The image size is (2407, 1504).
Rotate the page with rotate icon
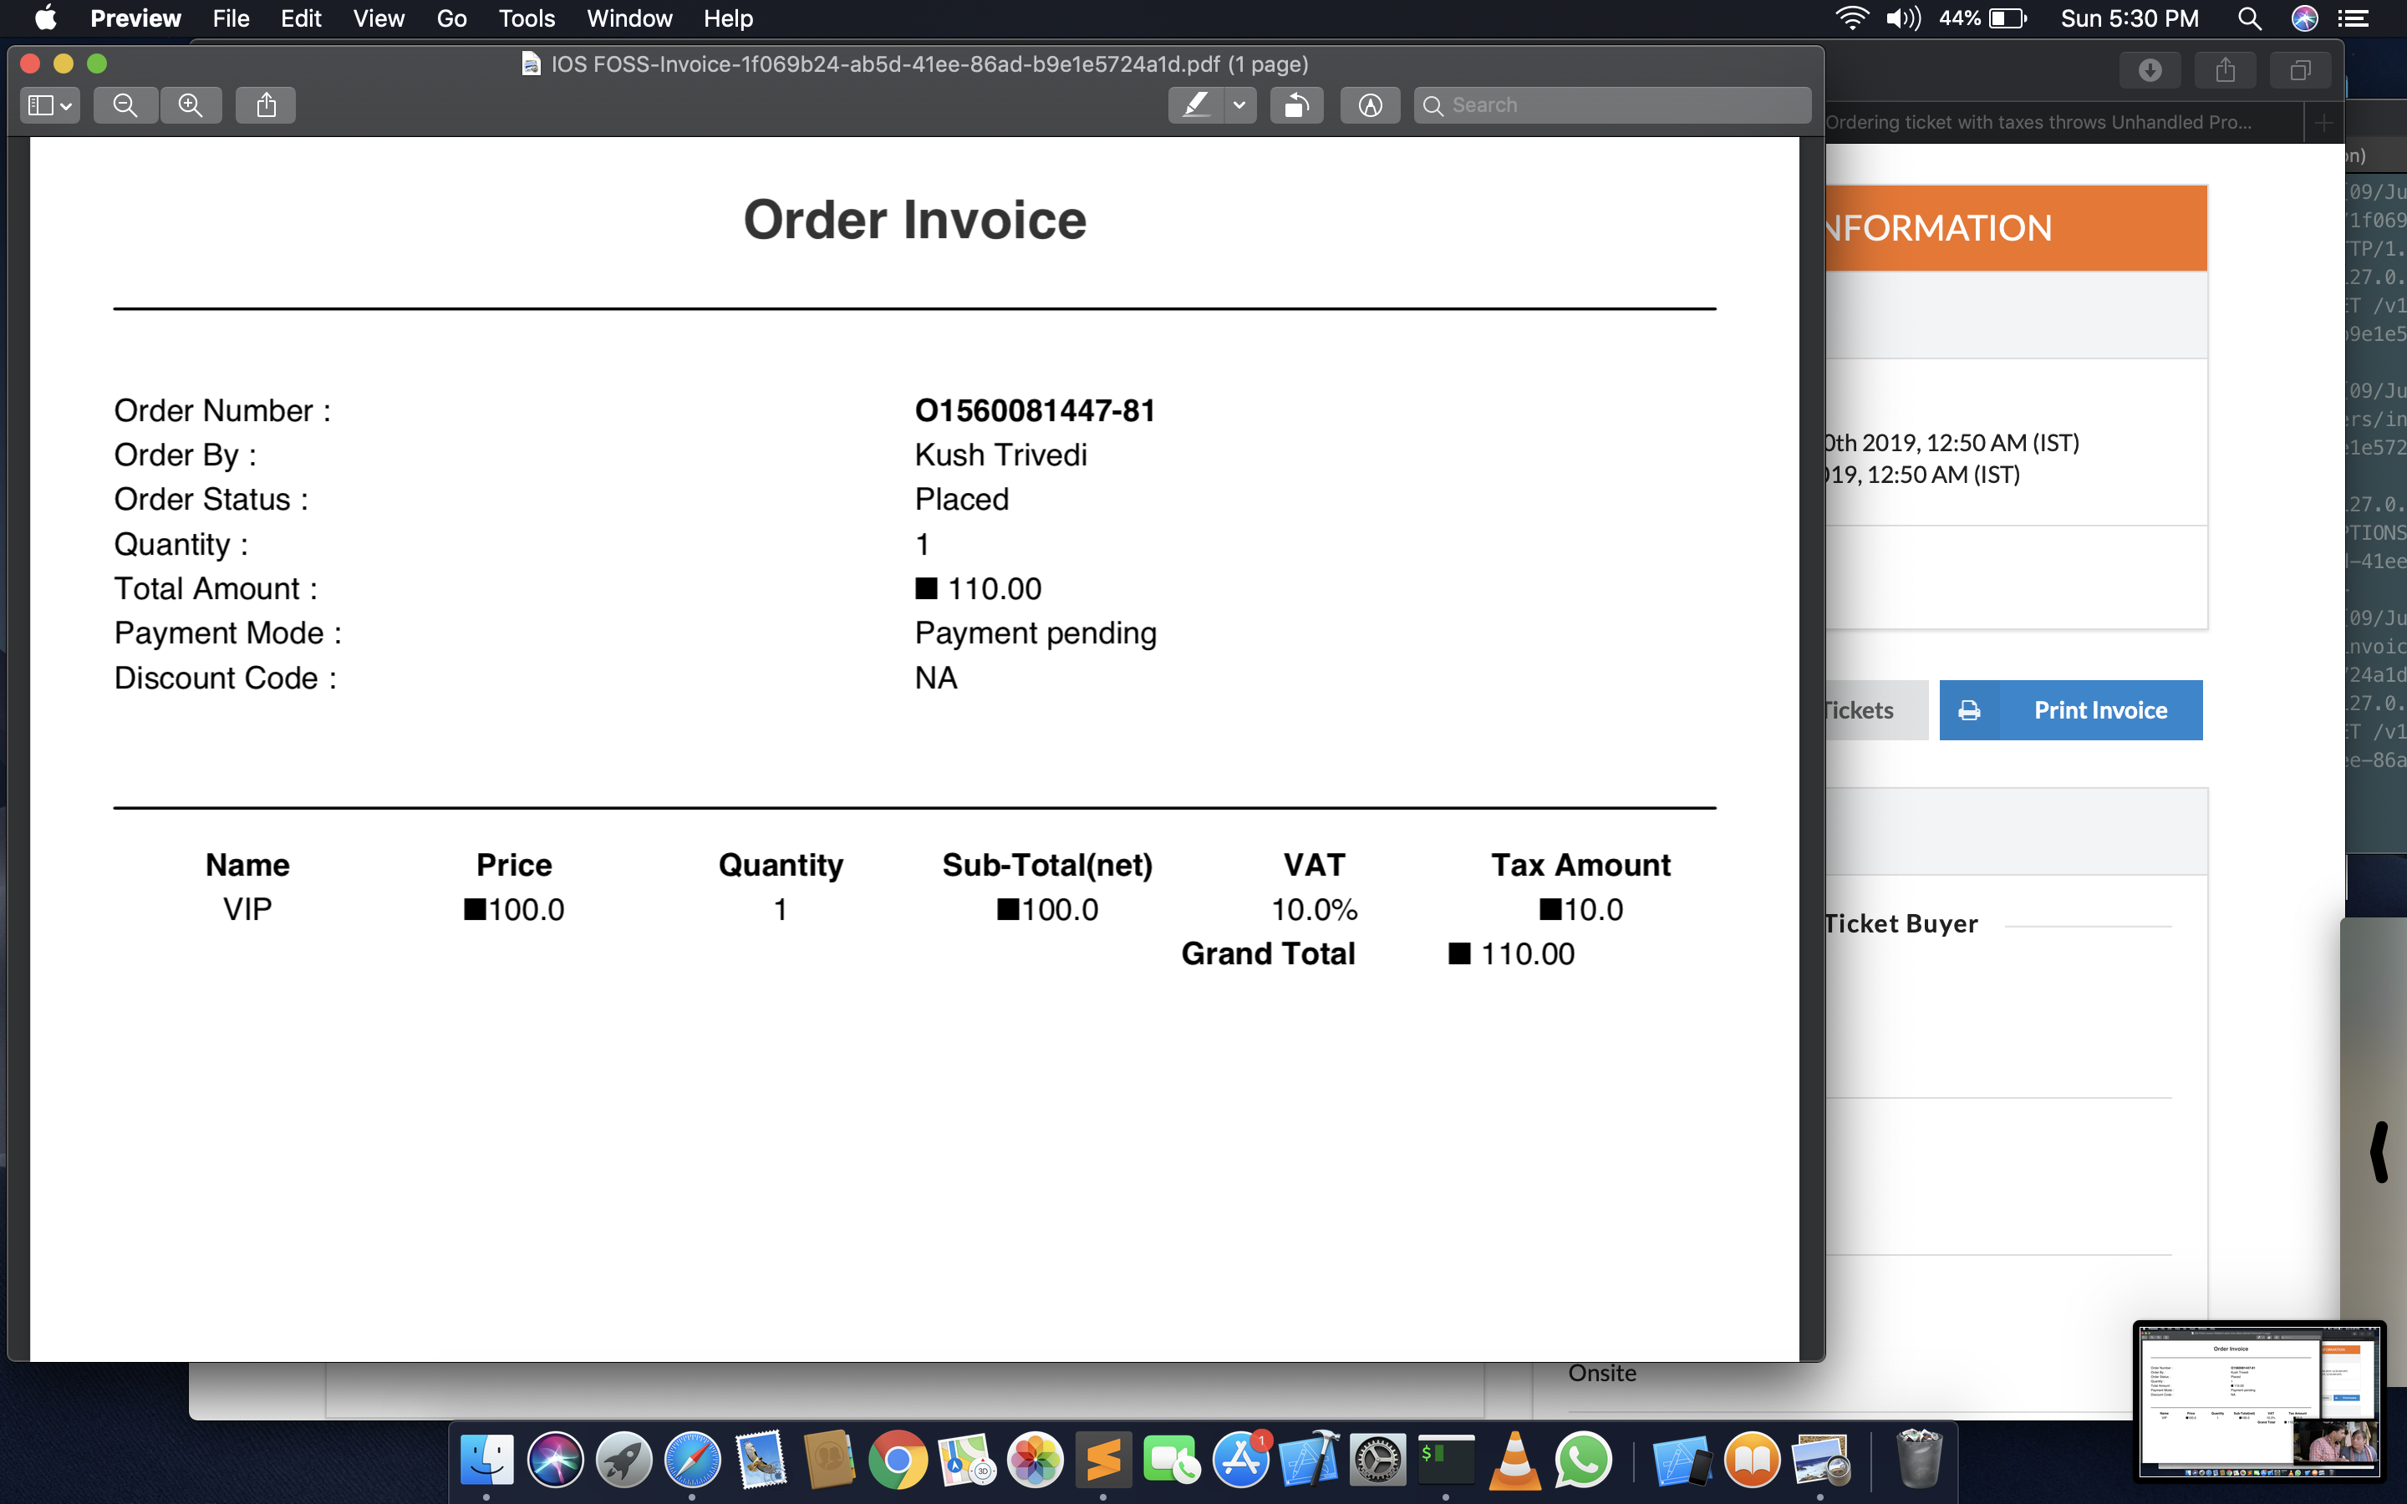pos(1296,105)
